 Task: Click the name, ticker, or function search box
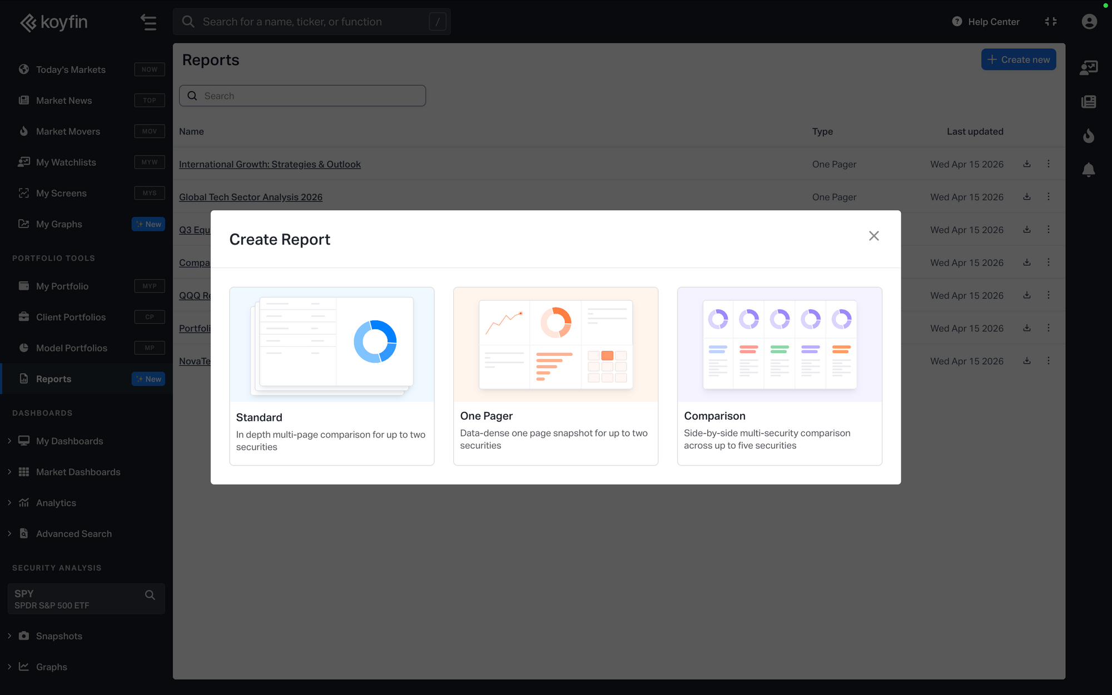[311, 22]
